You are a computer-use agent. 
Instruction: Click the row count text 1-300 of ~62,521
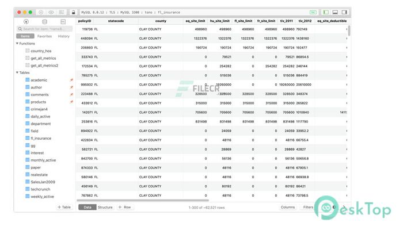(207, 208)
